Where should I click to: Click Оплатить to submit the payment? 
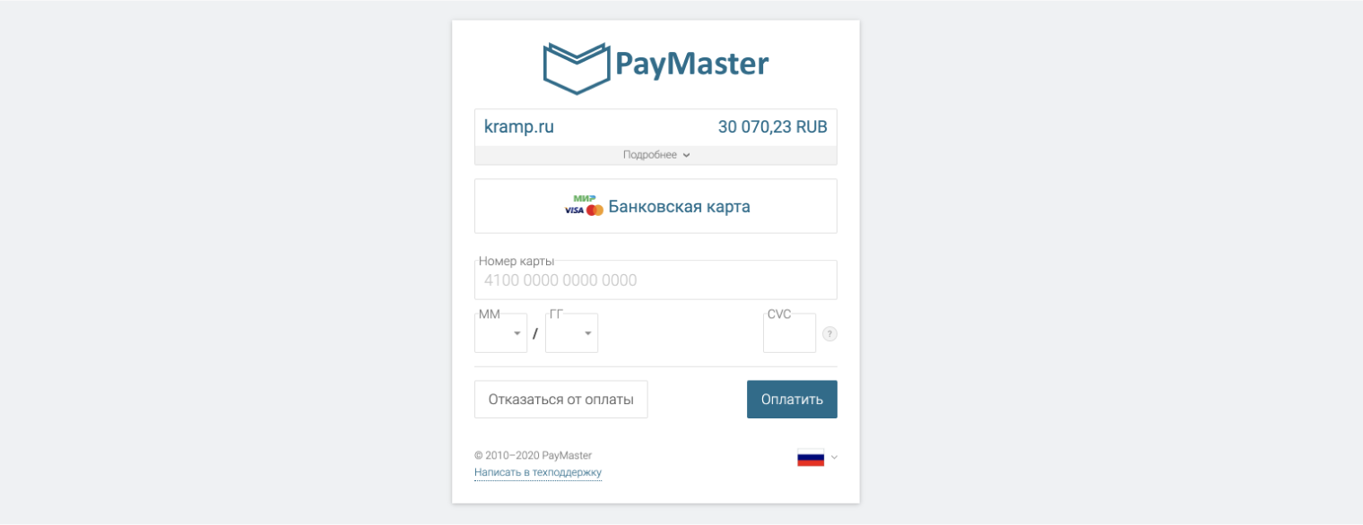click(x=792, y=400)
